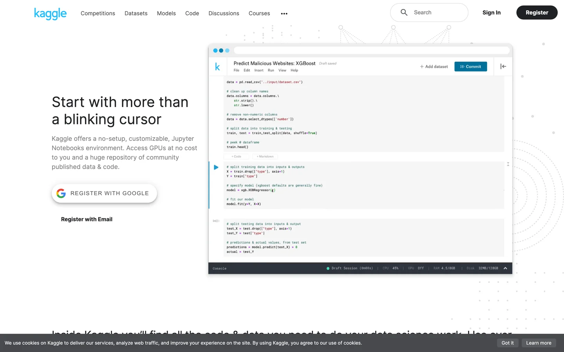Click the Kaggle logo

[50, 13]
